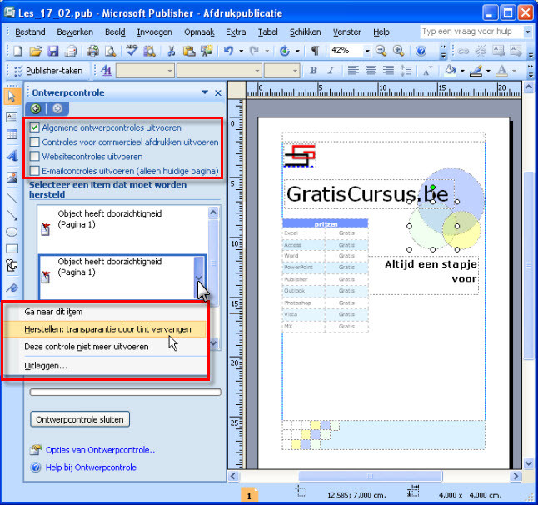Screen dimensions: 538x505
Task: Select the WordArt tool
Action: (12, 156)
